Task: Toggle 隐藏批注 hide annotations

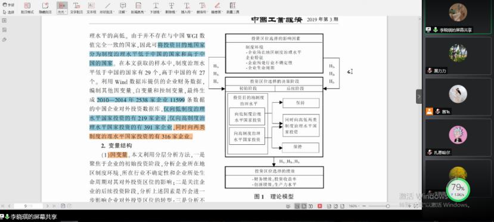Action: 45,8
